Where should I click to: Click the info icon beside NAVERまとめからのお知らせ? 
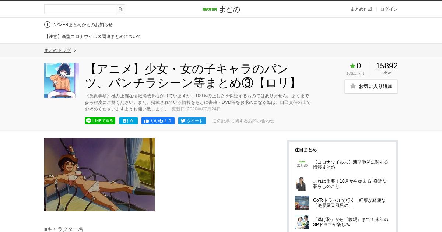[x=47, y=25]
